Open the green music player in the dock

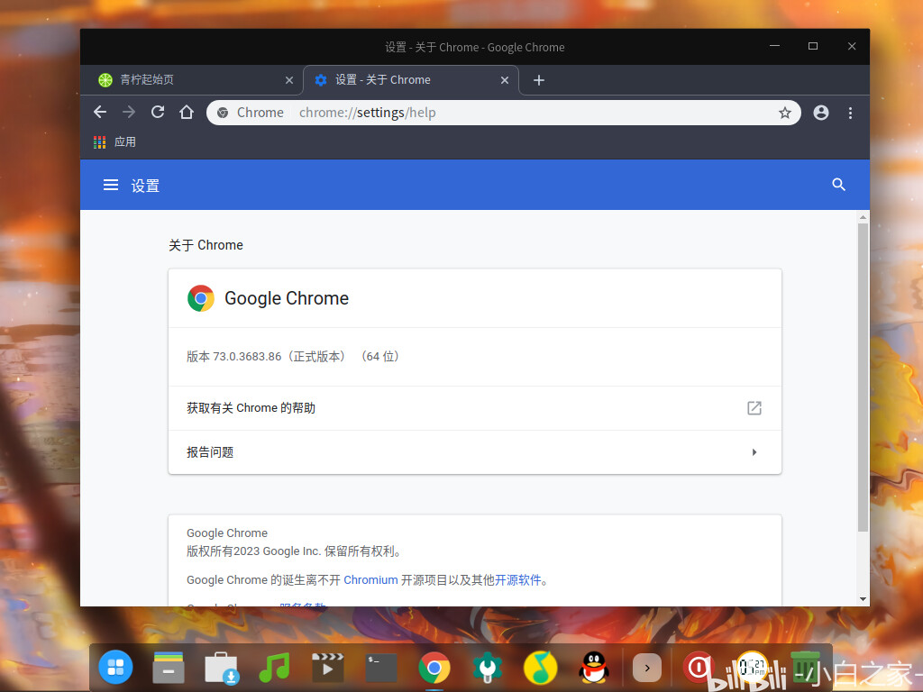tap(274, 668)
